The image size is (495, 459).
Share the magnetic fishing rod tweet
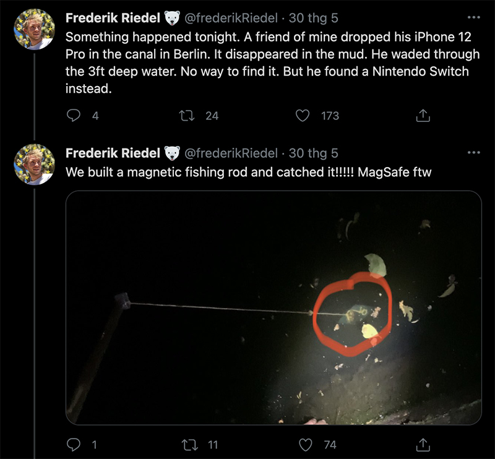423,444
